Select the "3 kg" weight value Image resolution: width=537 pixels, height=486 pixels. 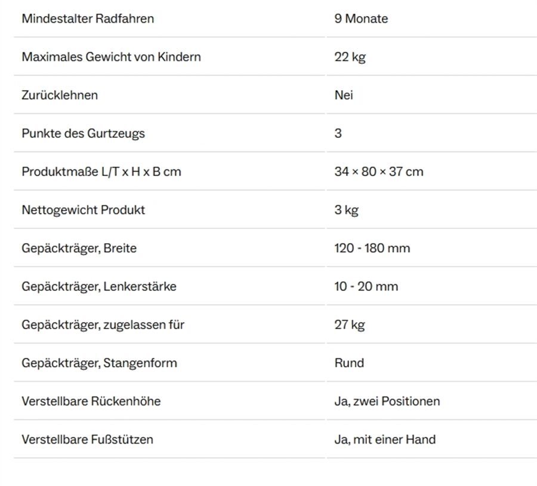coord(346,210)
